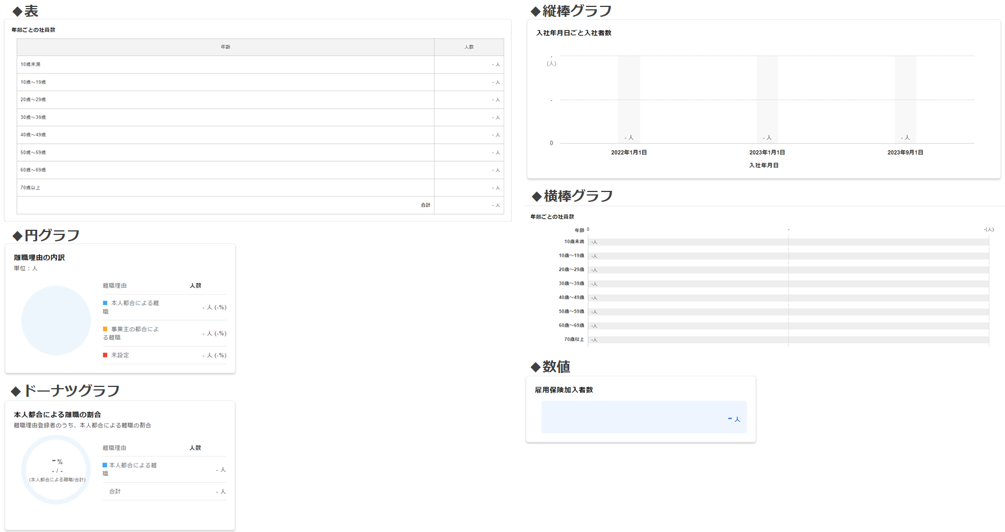Screen dimensions: 1005x532
Task: Select the bar above 2023年9月1日
Action: [x=905, y=99]
